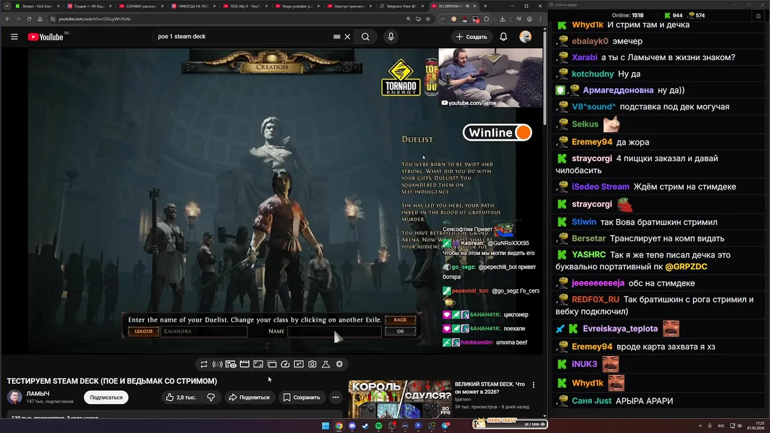Viewport: 770px width, 433px height.
Task: Go to YouTube home via logo
Action: (x=45, y=37)
